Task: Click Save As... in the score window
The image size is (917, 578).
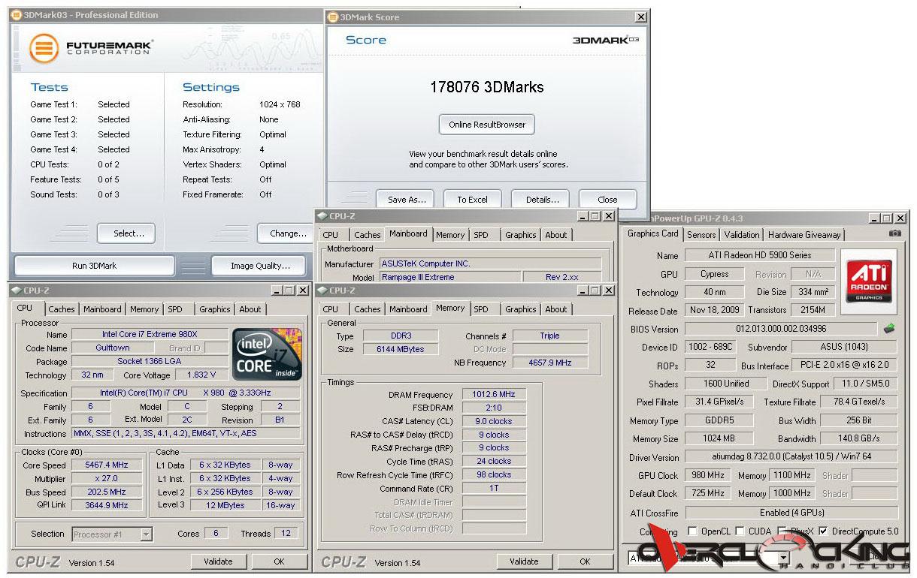Action: [407, 200]
